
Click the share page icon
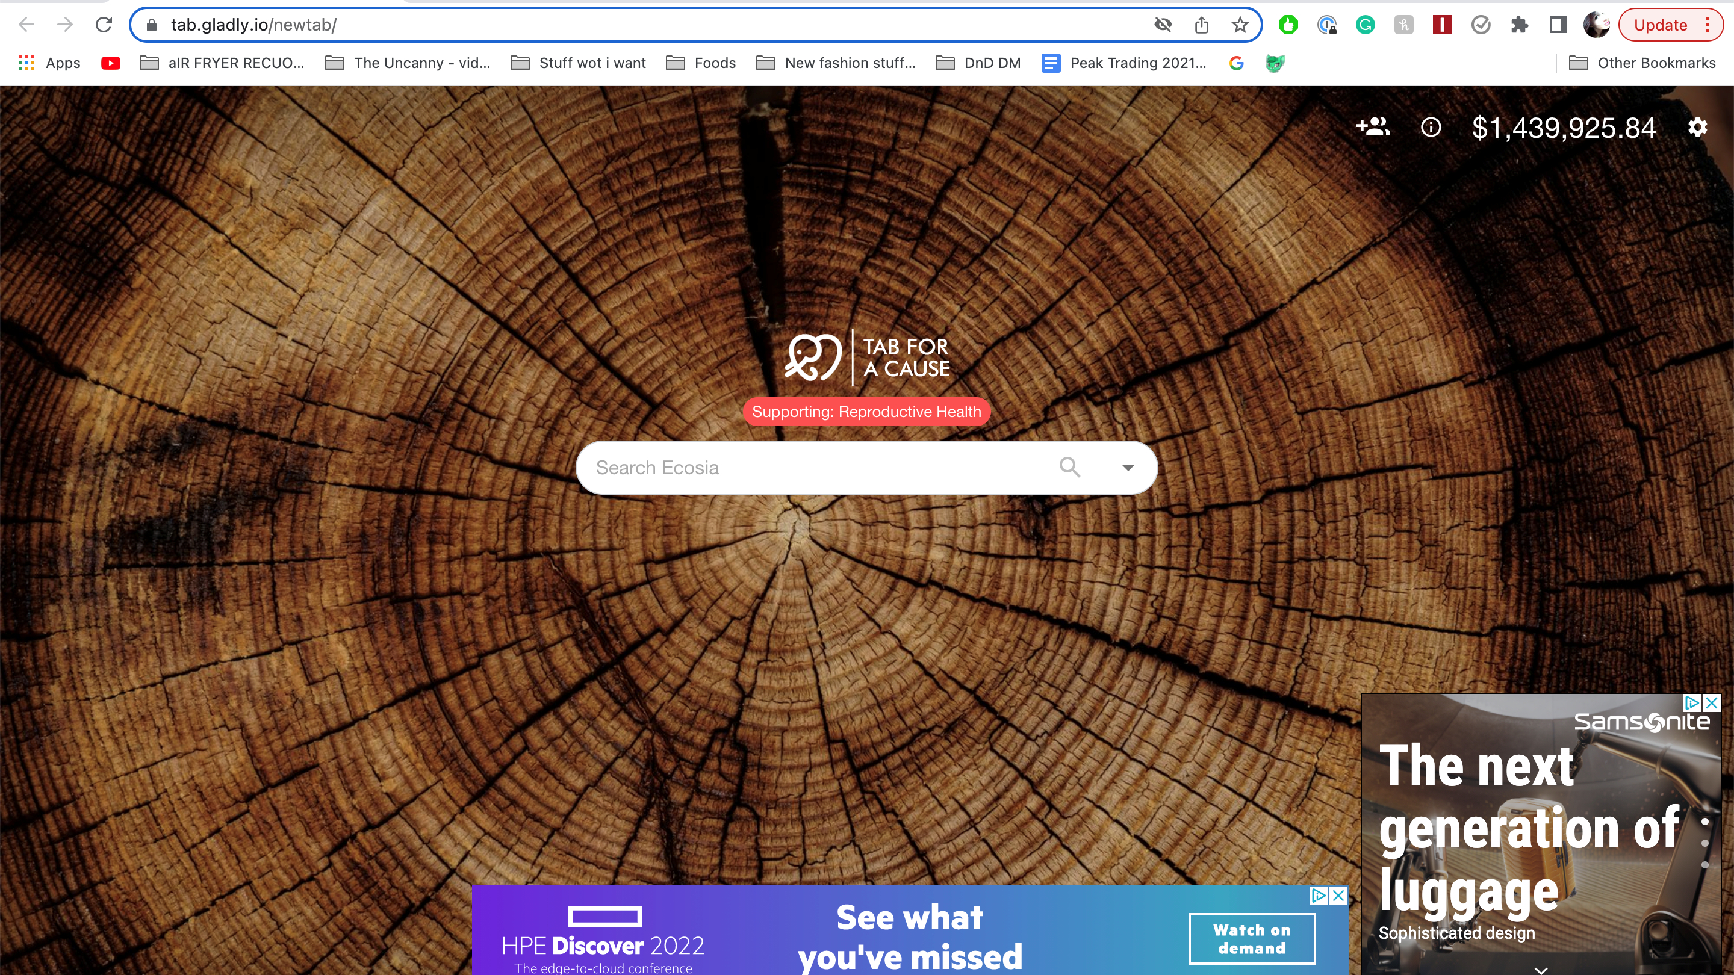click(x=1201, y=25)
